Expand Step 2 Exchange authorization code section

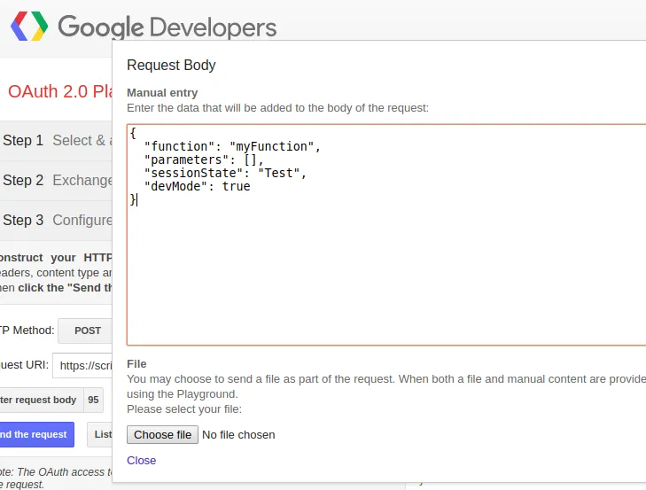pos(56,181)
